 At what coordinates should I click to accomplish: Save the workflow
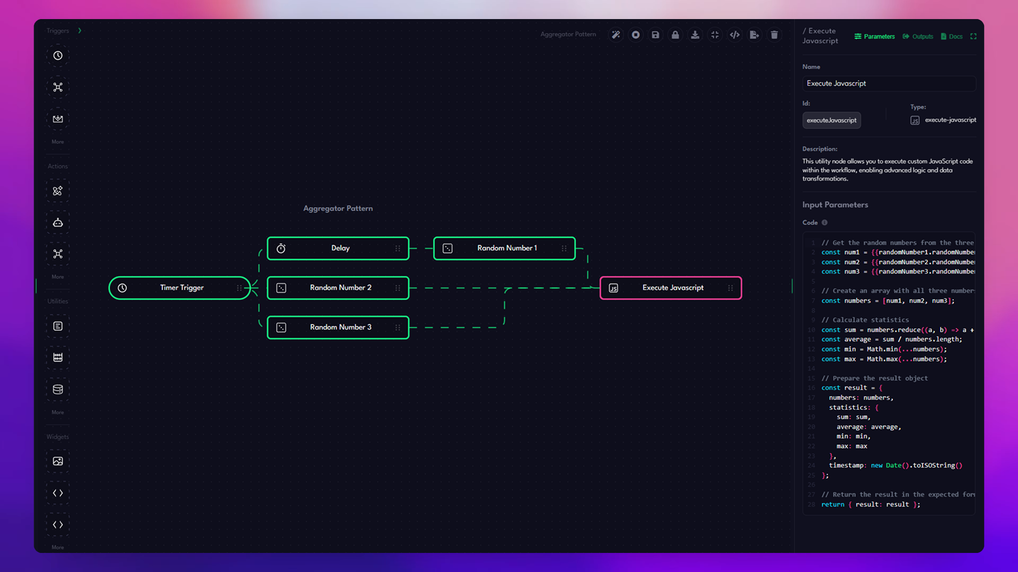coord(655,34)
